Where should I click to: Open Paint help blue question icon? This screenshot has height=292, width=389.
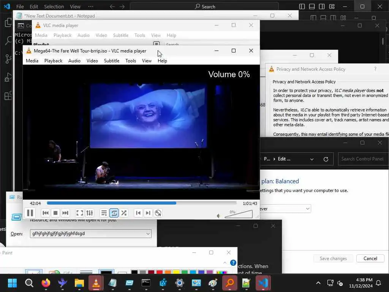[x=233, y=263]
